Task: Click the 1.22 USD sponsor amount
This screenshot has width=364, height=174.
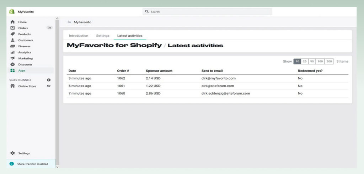Action: tap(153, 86)
